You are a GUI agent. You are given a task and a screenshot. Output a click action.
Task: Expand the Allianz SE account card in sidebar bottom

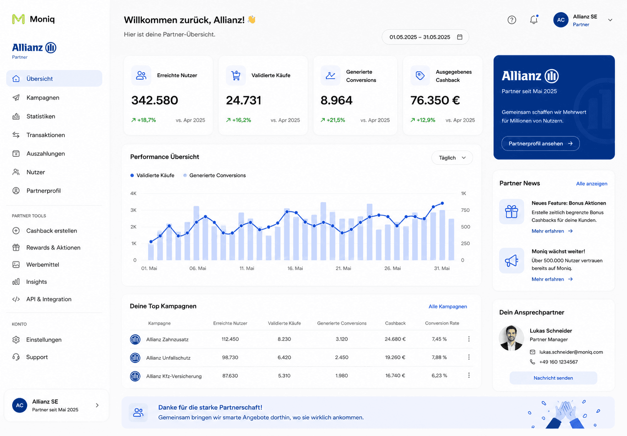(56, 405)
